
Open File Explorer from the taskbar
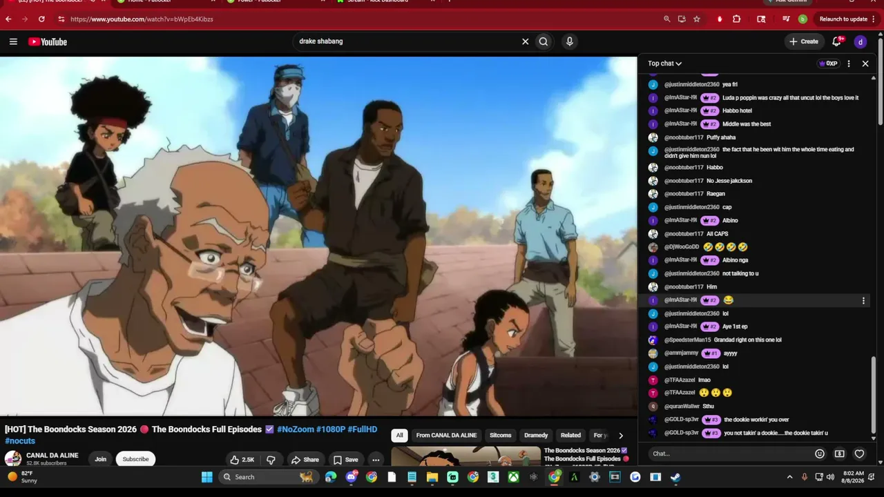432,477
